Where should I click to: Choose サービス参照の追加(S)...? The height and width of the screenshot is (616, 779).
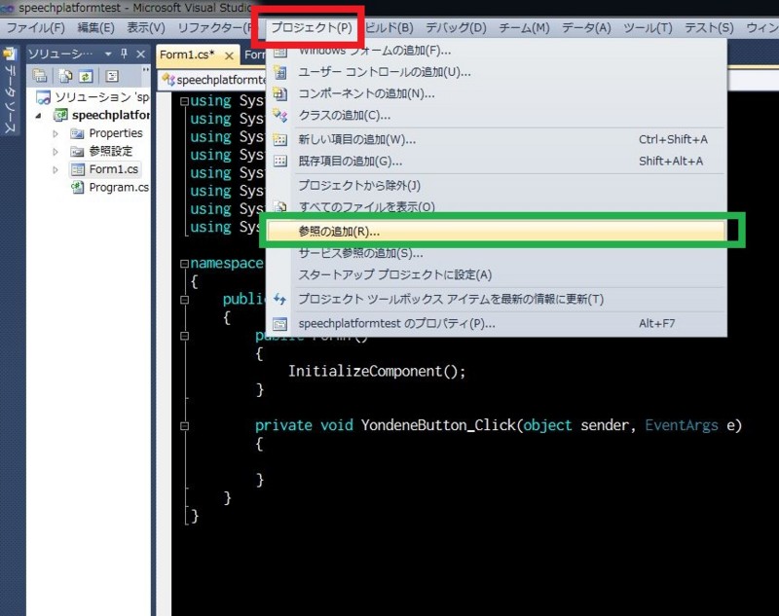(497, 253)
